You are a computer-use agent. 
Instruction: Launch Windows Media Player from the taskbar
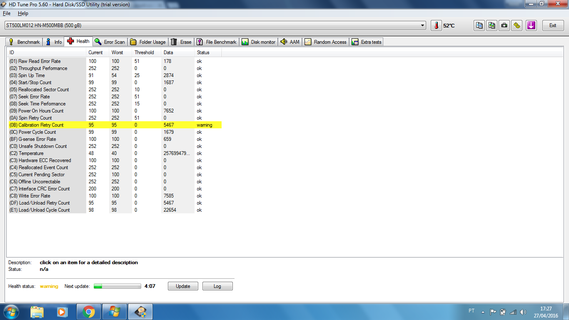click(62, 312)
